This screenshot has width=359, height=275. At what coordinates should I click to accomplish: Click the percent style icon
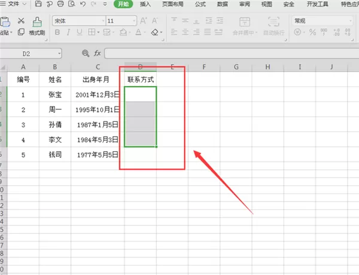pyautogui.click(x=312, y=32)
